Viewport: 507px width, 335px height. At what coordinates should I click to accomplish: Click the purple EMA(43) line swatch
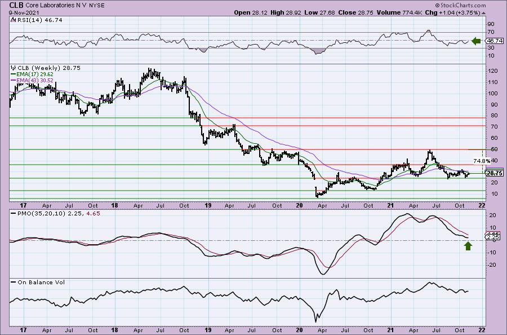point(14,80)
